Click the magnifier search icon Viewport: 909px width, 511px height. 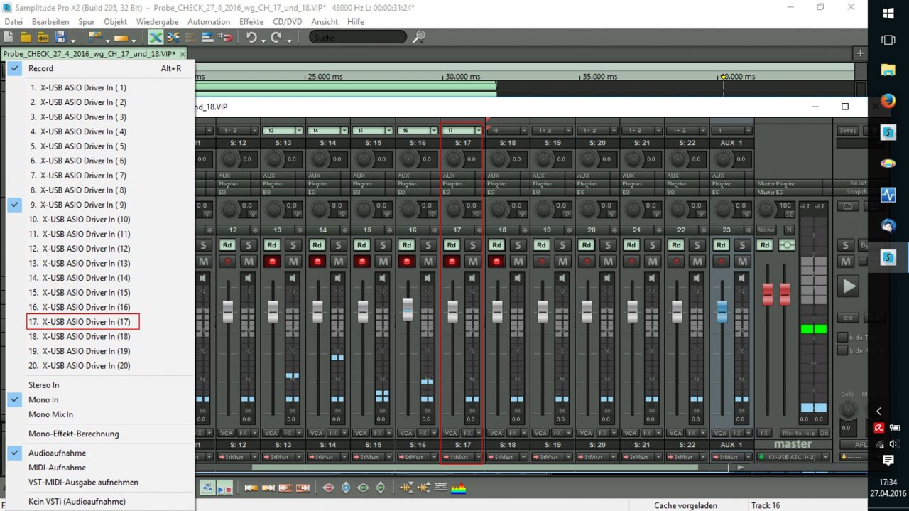(x=419, y=37)
